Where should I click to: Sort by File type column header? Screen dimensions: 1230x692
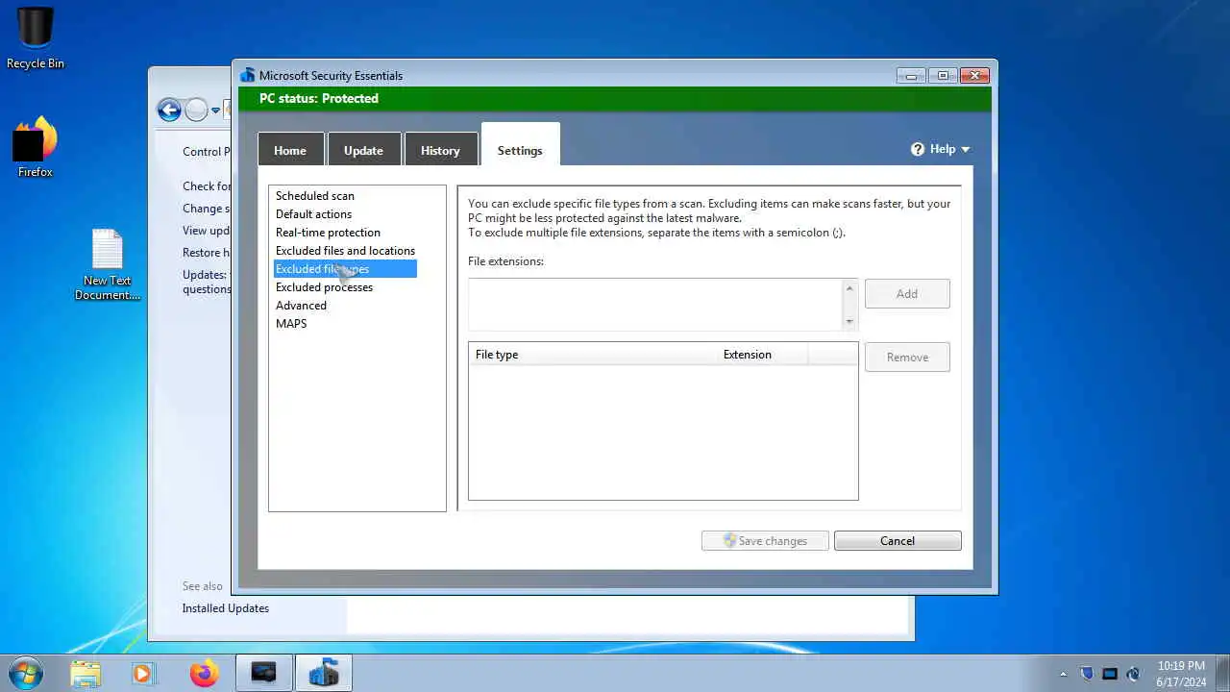(595, 355)
